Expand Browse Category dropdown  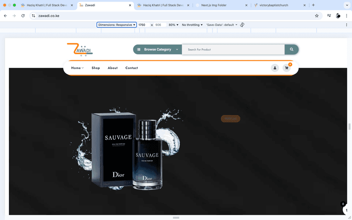click(157, 49)
